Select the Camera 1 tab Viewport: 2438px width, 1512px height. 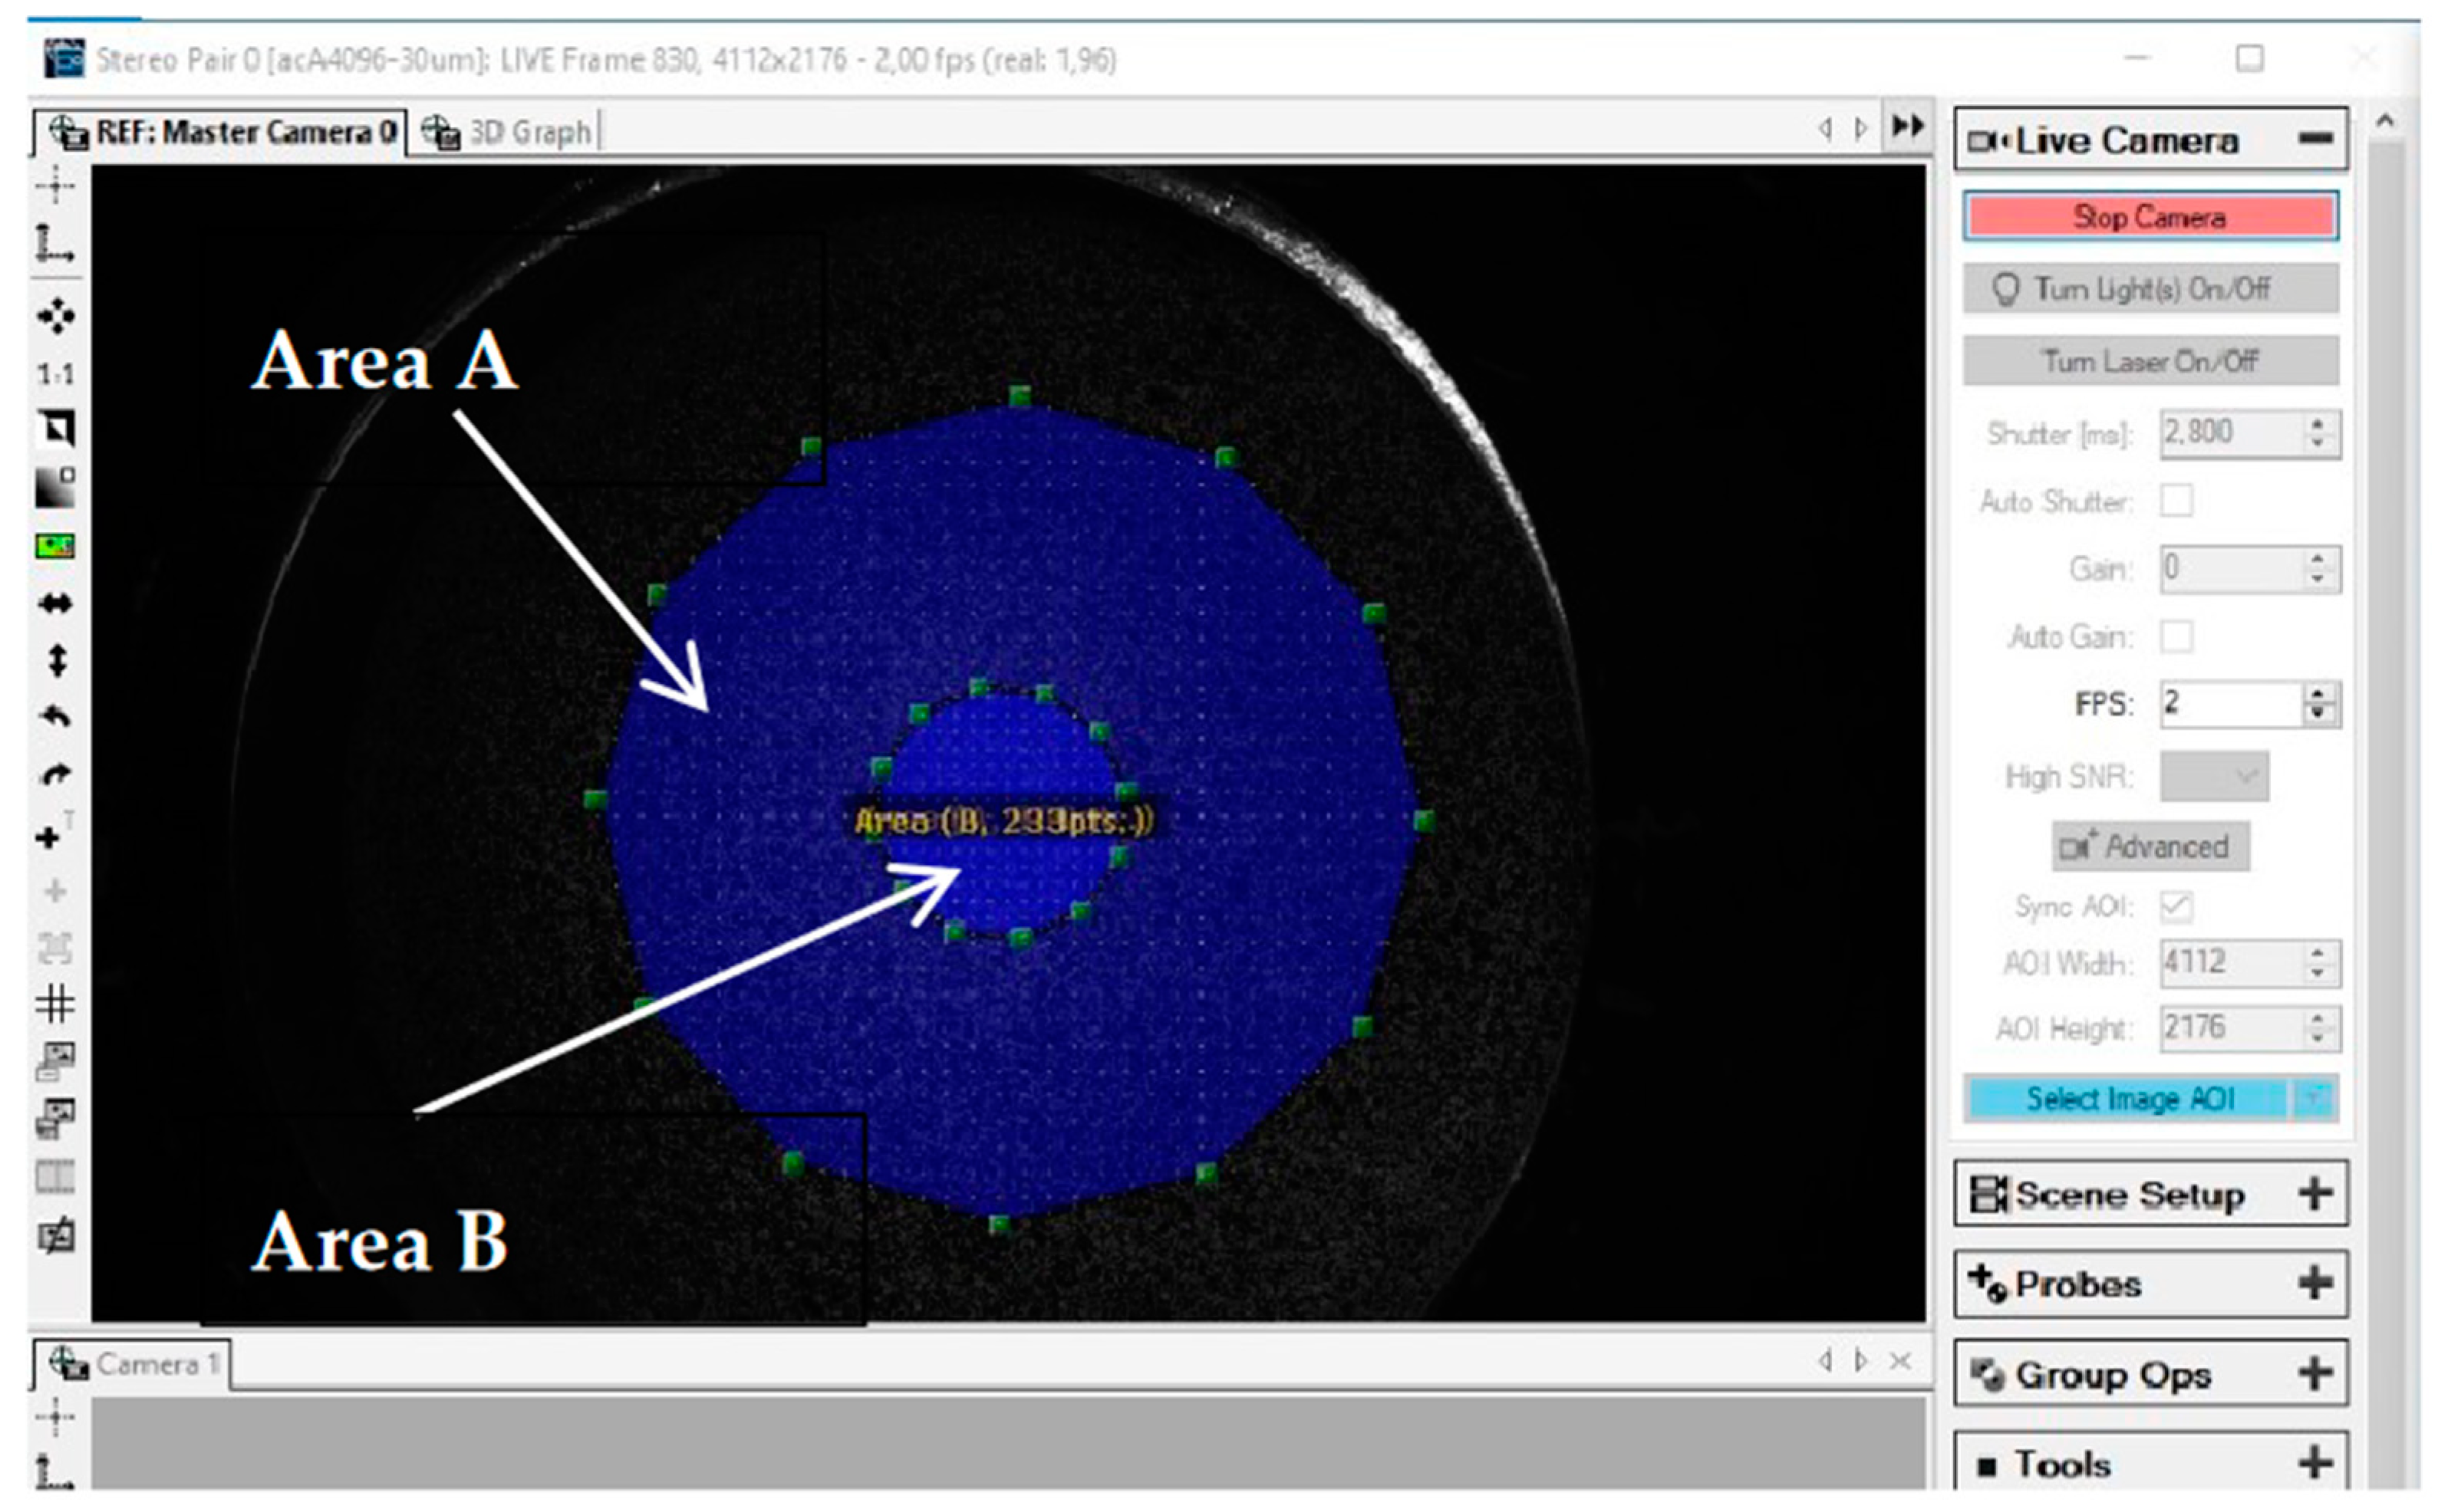pyautogui.click(x=134, y=1364)
